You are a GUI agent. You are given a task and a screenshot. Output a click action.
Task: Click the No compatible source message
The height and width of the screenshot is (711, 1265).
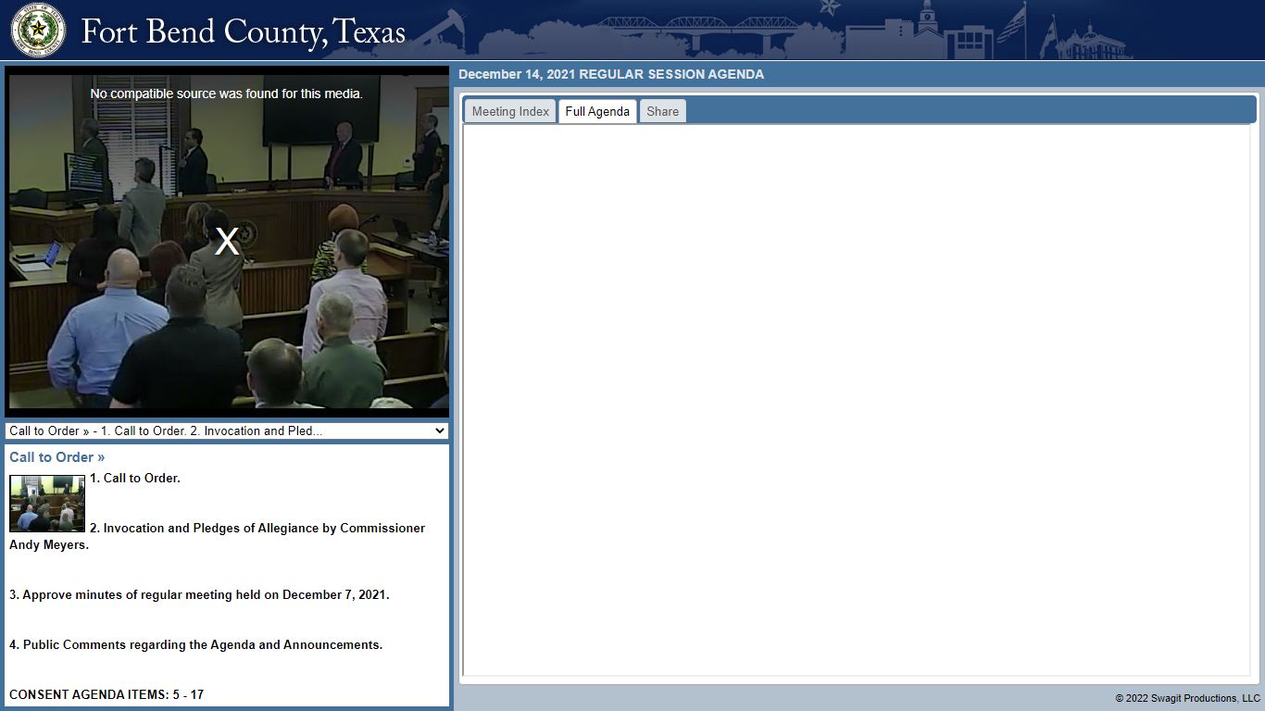point(227,94)
